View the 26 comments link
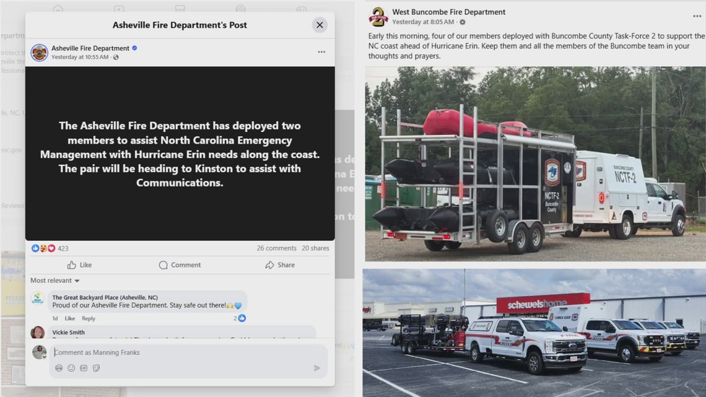 [276, 248]
